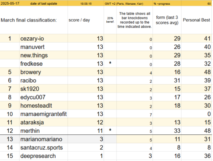Screen dimensions: 213x161
Task: Click the 'March final classification:' heading cell
Action: (34, 20)
